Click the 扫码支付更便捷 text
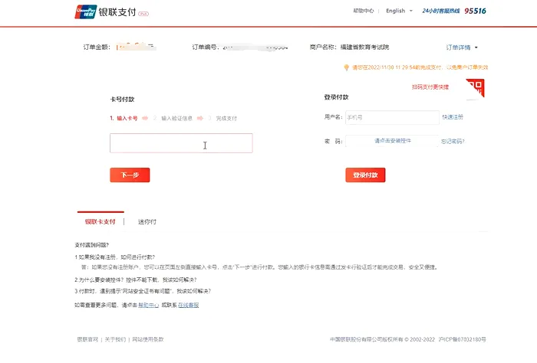 click(x=430, y=87)
